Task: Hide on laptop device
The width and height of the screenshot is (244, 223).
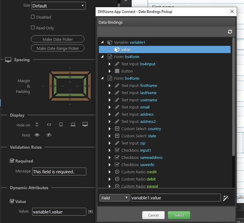Action: click(73, 125)
